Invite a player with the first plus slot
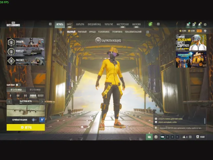This screenshot has width=213, height=160. [x=167, y=137]
